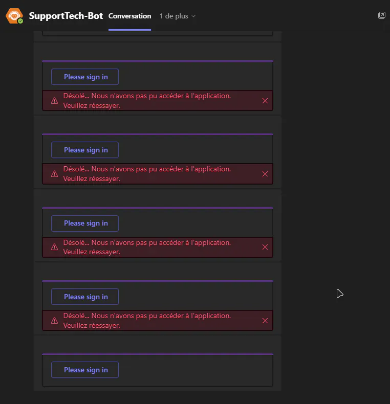Click the second 'Please sign in' button
Image resolution: width=390 pixels, height=404 pixels.
click(85, 150)
